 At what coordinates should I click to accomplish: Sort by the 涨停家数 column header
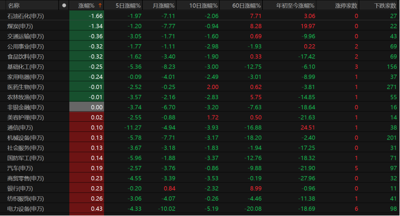(x=346, y=6)
